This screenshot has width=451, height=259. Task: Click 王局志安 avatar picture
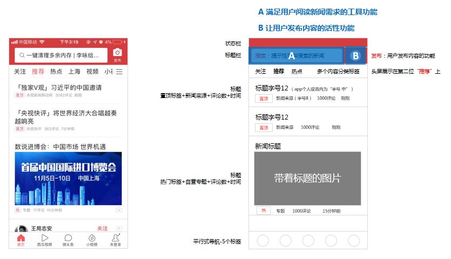21,229
